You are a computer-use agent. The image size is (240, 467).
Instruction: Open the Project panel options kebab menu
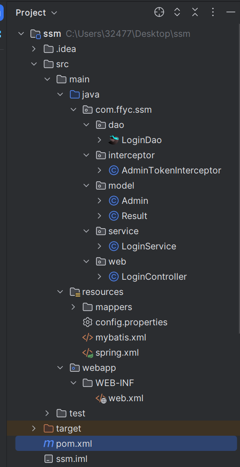(212, 12)
